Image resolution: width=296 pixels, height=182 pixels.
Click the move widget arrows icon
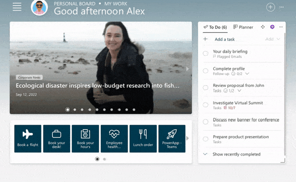coord(263,27)
